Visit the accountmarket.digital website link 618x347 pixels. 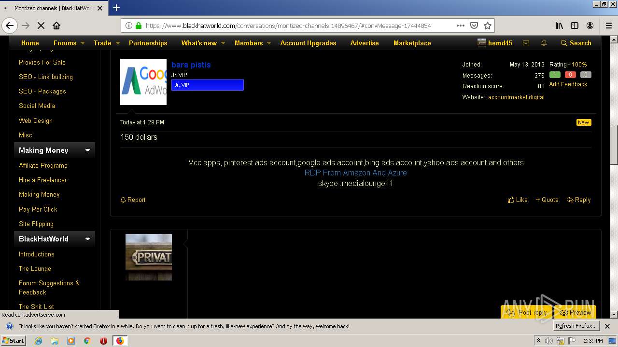pyautogui.click(x=516, y=97)
